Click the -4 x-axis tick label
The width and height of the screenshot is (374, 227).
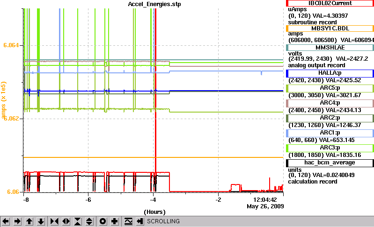[x=153, y=199]
